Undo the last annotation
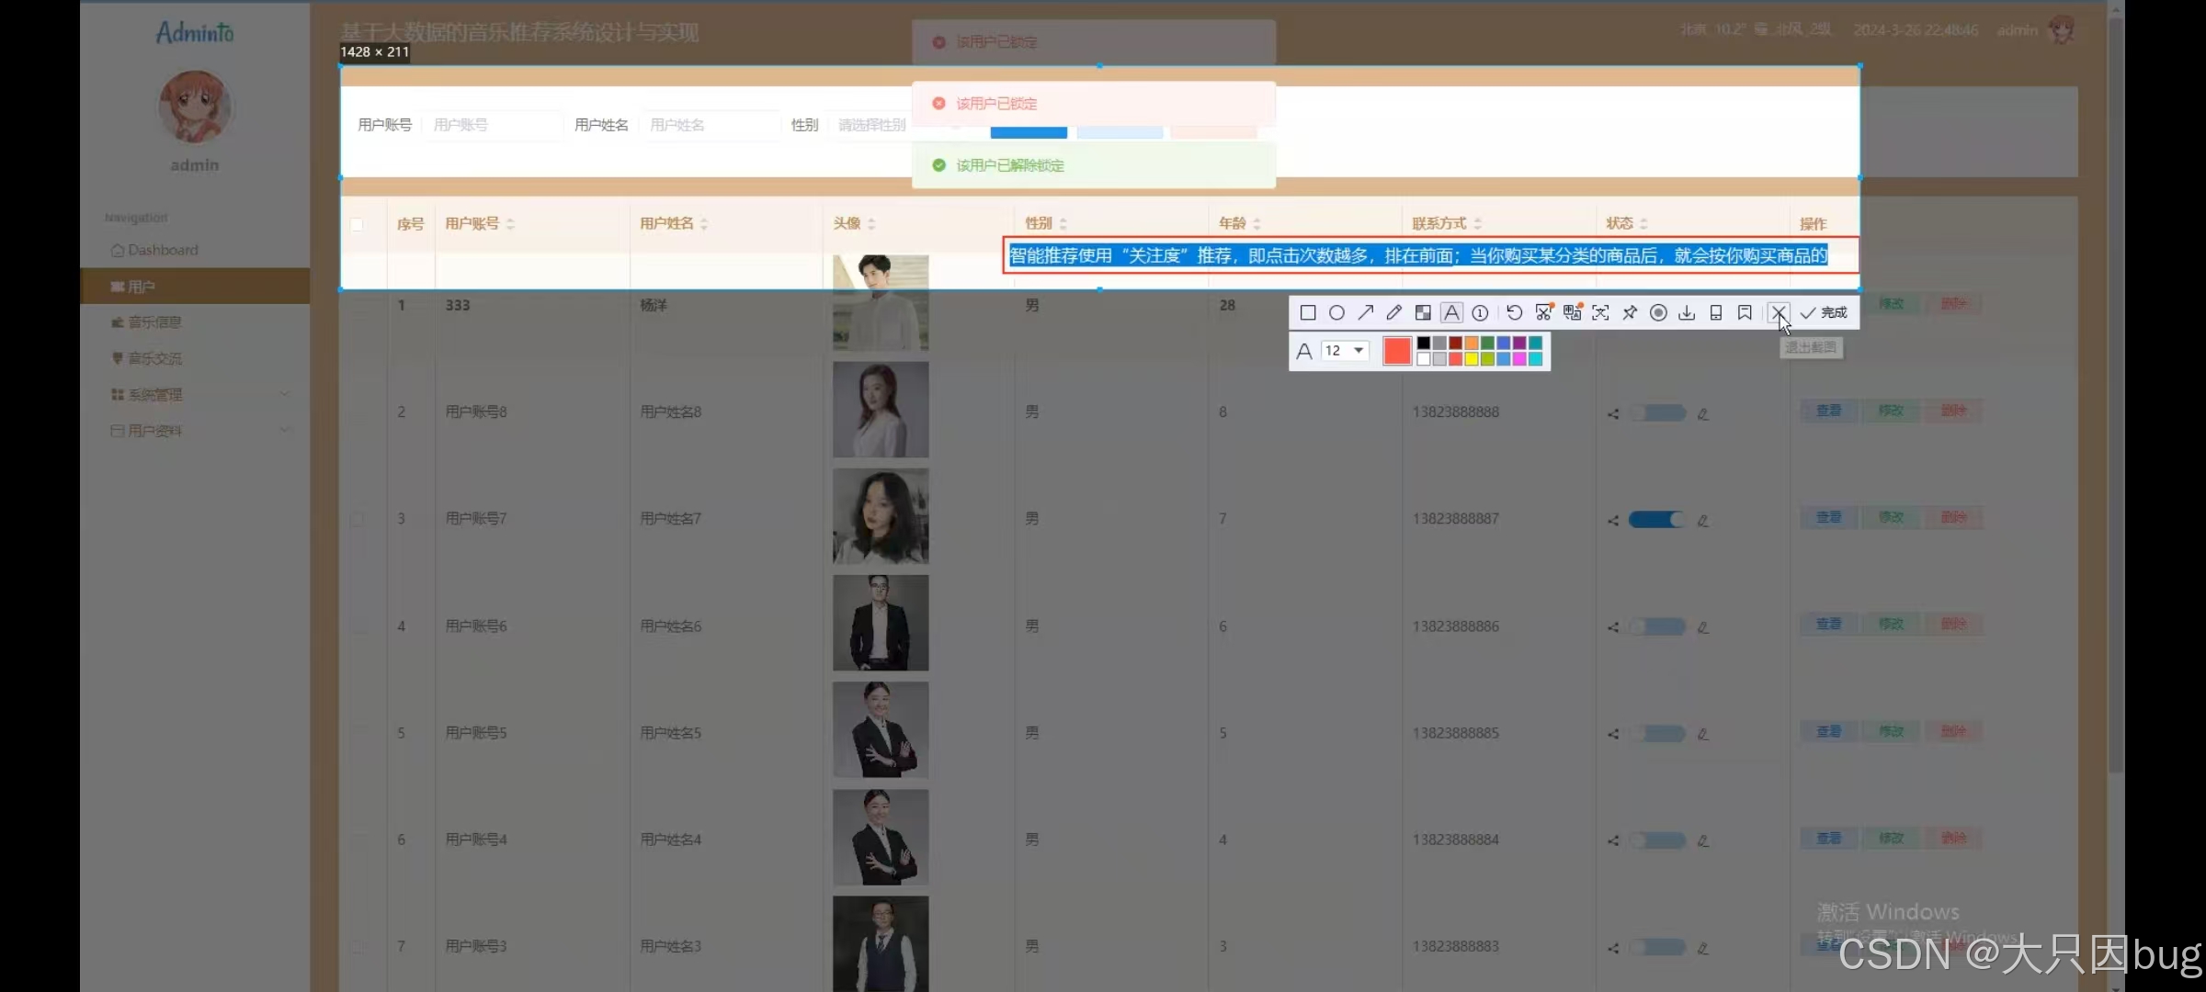This screenshot has width=2206, height=992. click(x=1514, y=313)
